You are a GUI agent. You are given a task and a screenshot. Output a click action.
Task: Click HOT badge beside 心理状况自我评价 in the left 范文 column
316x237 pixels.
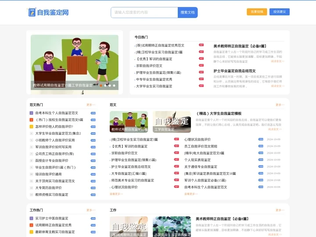176,187
